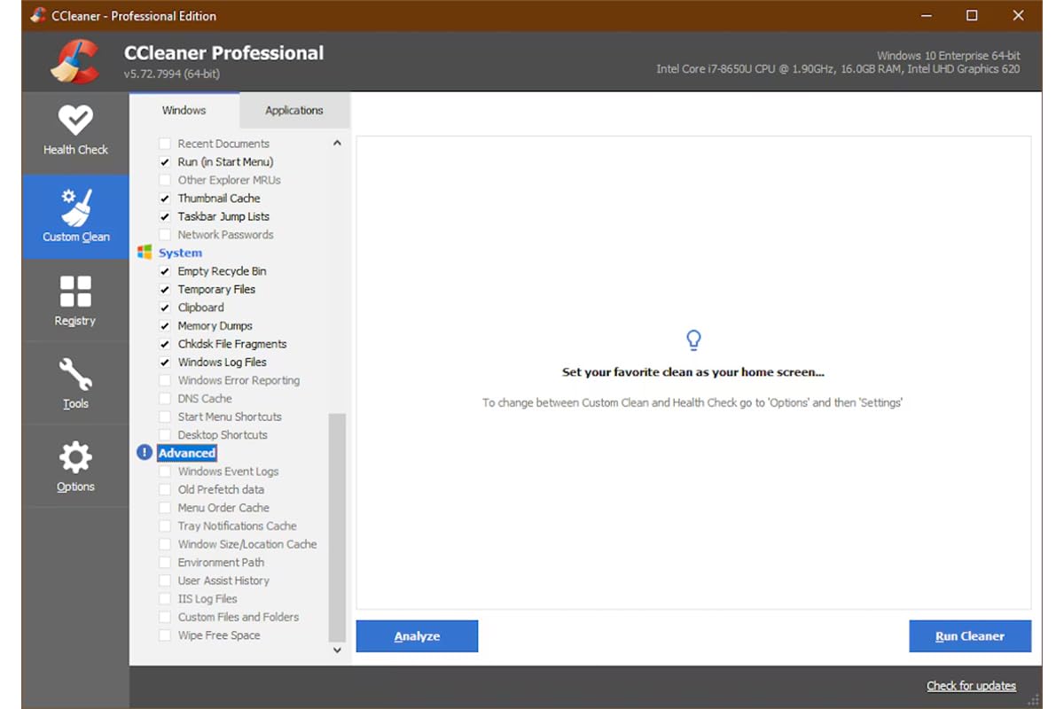Click the list scroll-up arrow
The height and width of the screenshot is (709, 1064).
[x=337, y=143]
